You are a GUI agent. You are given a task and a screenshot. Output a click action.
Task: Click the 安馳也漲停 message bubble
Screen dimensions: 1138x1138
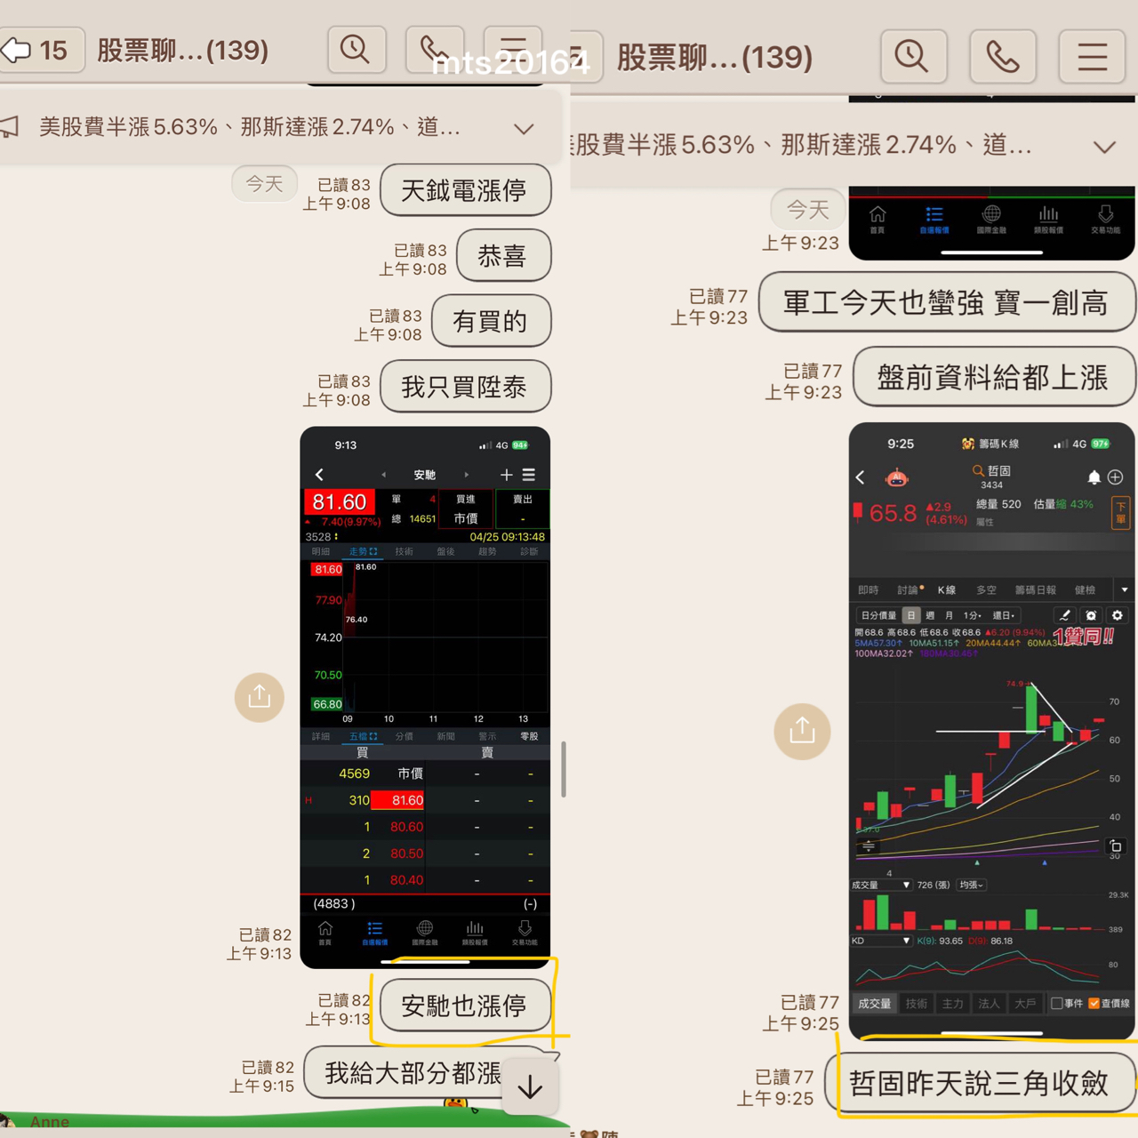pyautogui.click(x=465, y=1006)
